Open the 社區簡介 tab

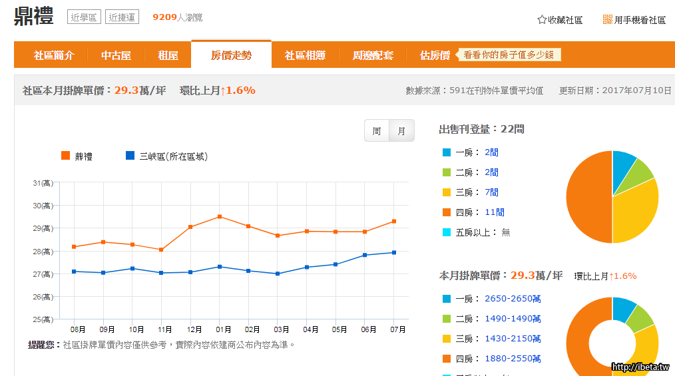pos(54,55)
